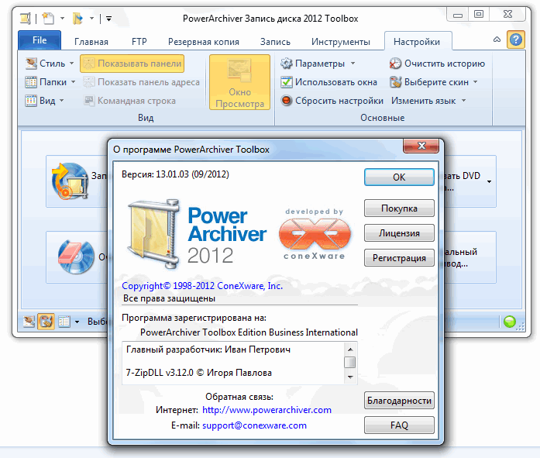
Task: Click OK in the About dialog
Action: 399,177
